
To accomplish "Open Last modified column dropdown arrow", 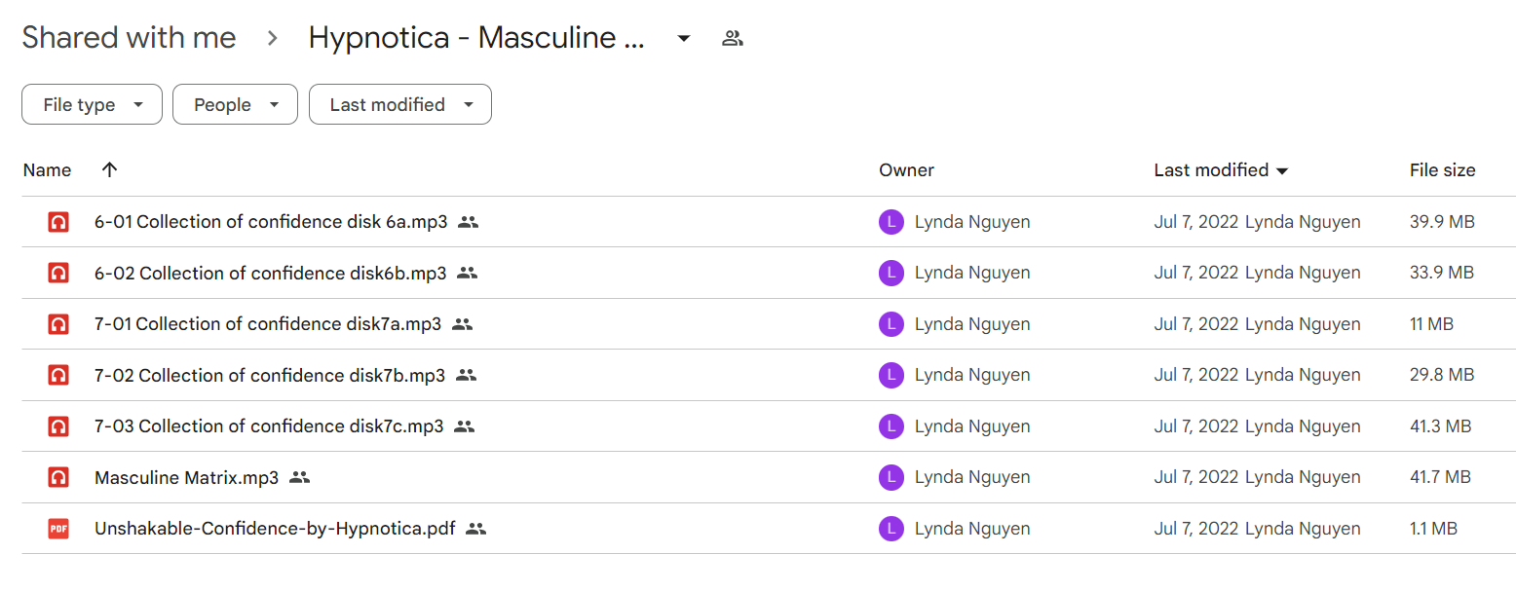I will tap(1282, 171).
